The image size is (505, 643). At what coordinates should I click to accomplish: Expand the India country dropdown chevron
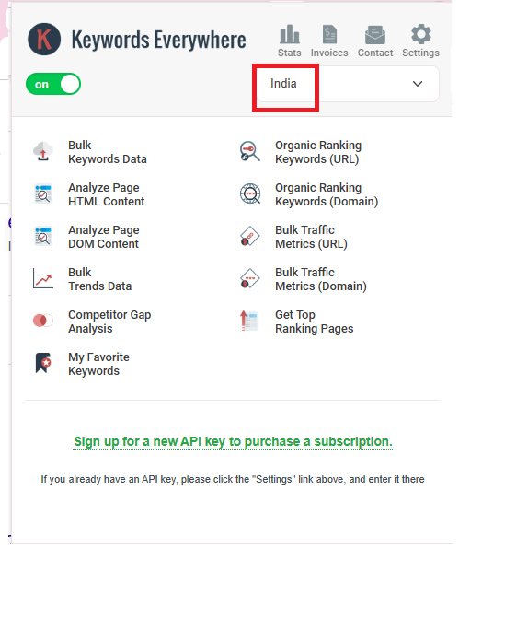click(x=418, y=84)
